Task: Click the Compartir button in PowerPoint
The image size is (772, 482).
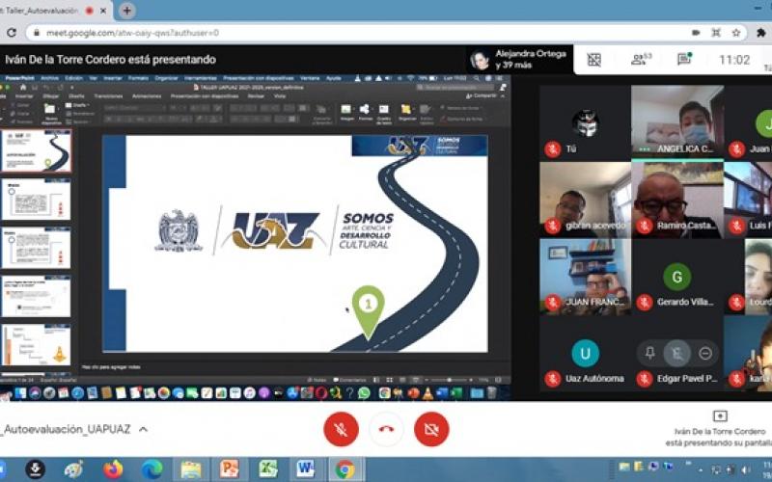Action: click(482, 95)
